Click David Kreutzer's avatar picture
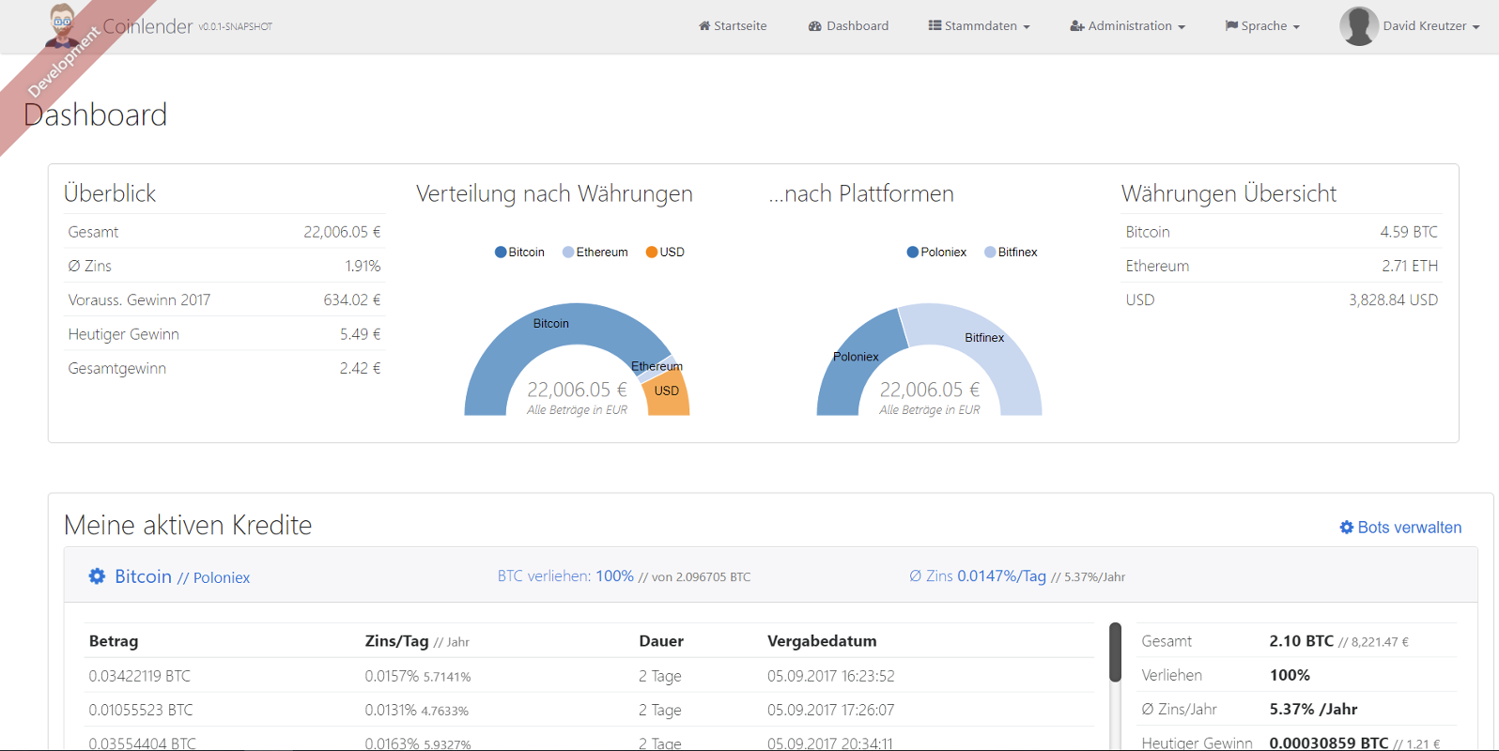The image size is (1499, 751). (x=1359, y=26)
